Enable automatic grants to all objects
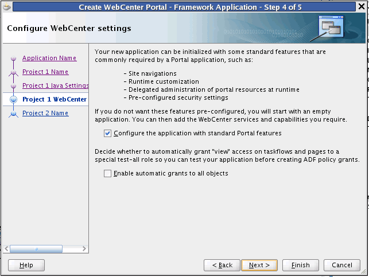Viewport: 369px width, 277px height. 107,174
